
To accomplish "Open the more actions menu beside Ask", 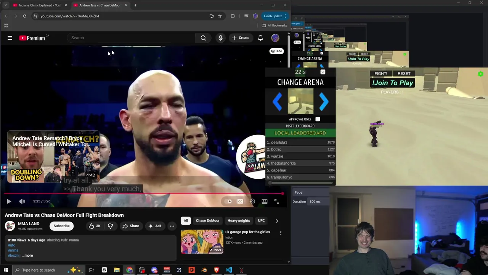I will [x=172, y=226].
